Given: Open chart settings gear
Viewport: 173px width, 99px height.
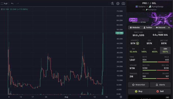Looking at the screenshot, I should [x=118, y=4].
